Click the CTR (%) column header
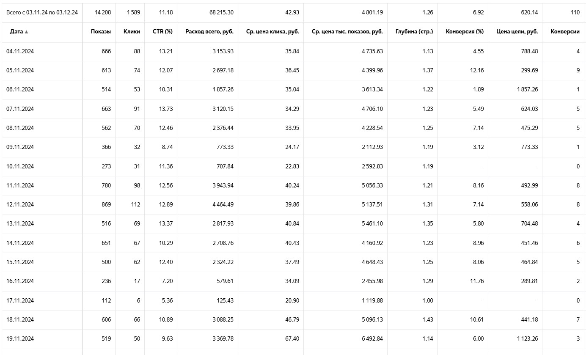The width and height of the screenshot is (586, 355). 162,32
